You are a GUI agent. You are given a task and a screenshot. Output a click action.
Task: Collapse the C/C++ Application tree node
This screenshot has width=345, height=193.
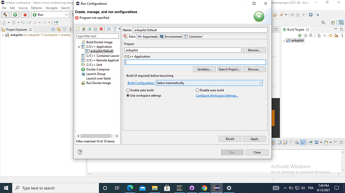(79, 47)
